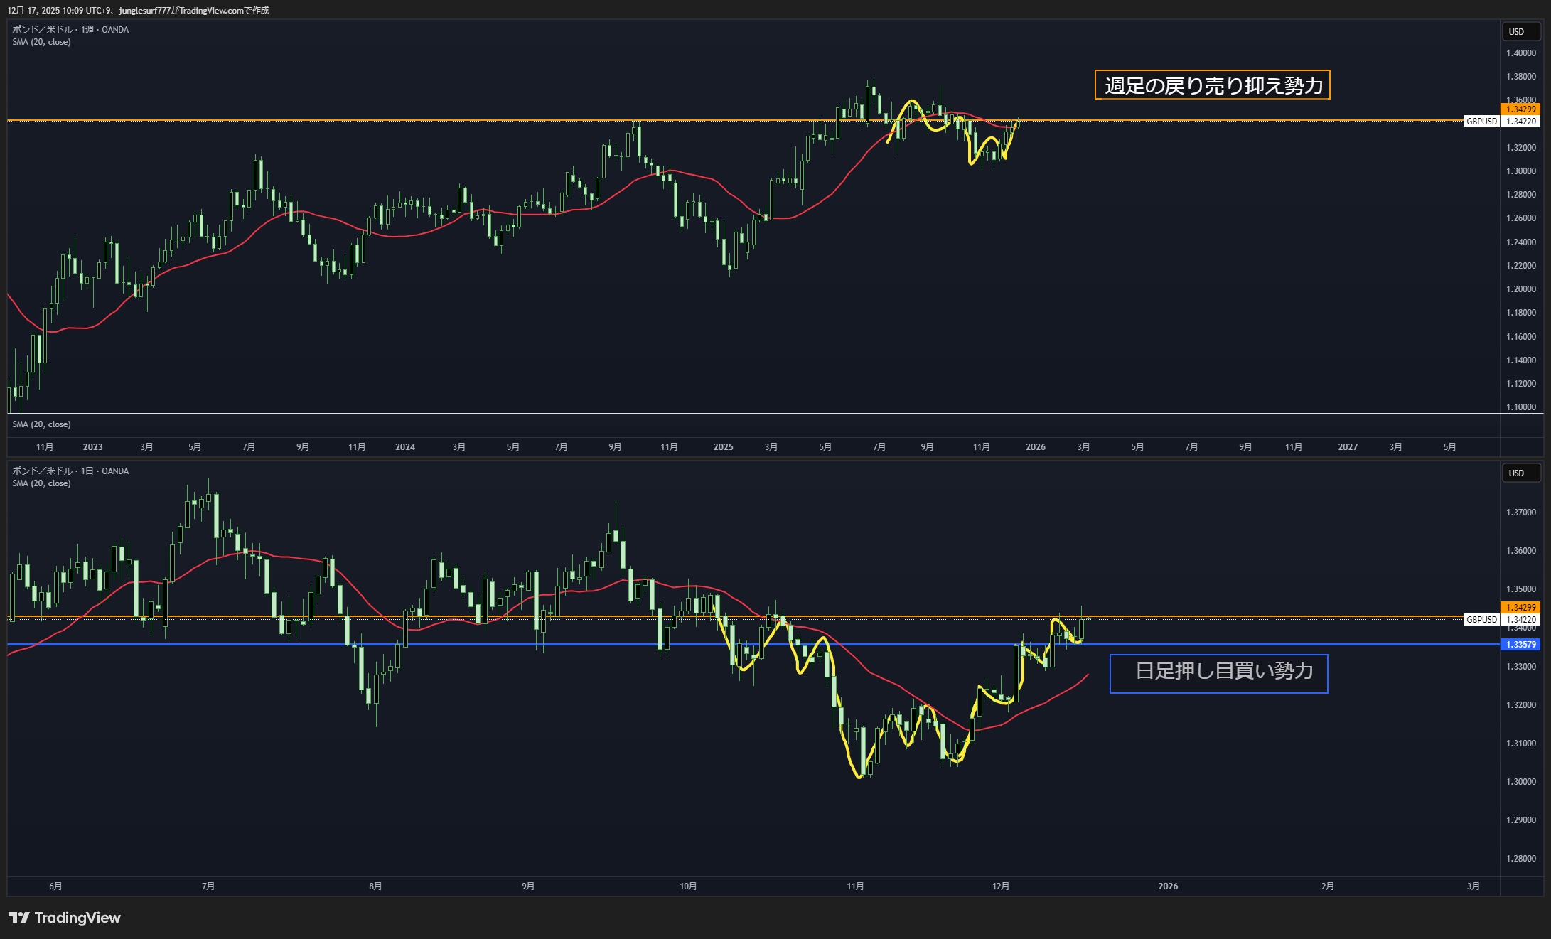Click the orange 1.34299 price label on the weekly chart
Viewport: 1551px width, 939px height.
point(1520,109)
